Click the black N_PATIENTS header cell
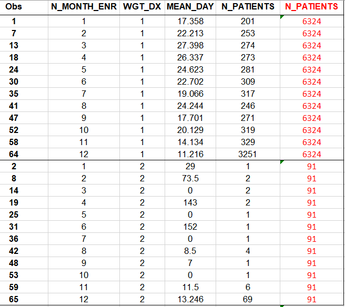Screen dimensions: 345x307 [248, 7]
